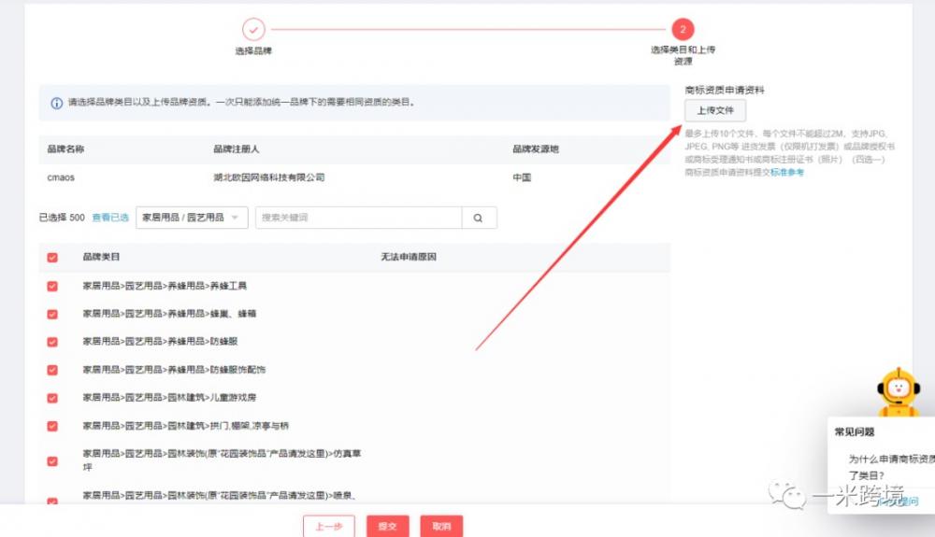Select the 选择品牌 step label
Viewport: 935px width, 537px height.
[253, 51]
